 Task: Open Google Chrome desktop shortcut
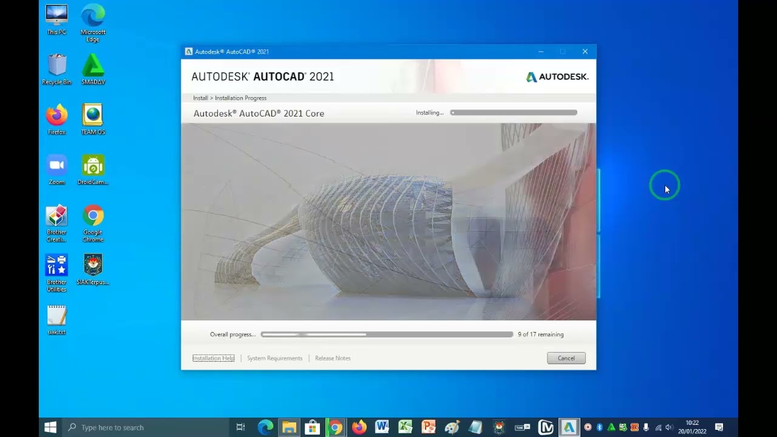coord(93,223)
